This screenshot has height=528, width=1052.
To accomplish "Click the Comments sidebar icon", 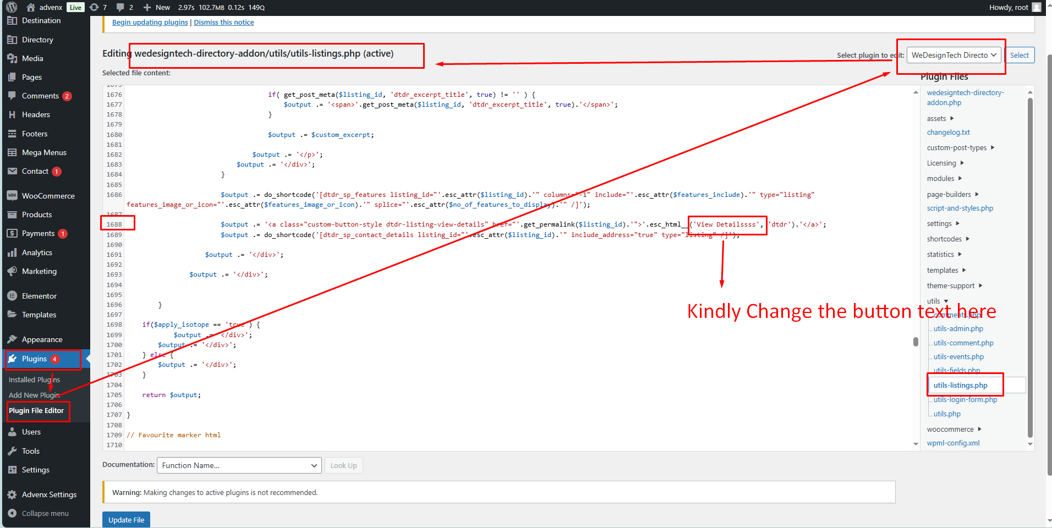I will coord(12,96).
